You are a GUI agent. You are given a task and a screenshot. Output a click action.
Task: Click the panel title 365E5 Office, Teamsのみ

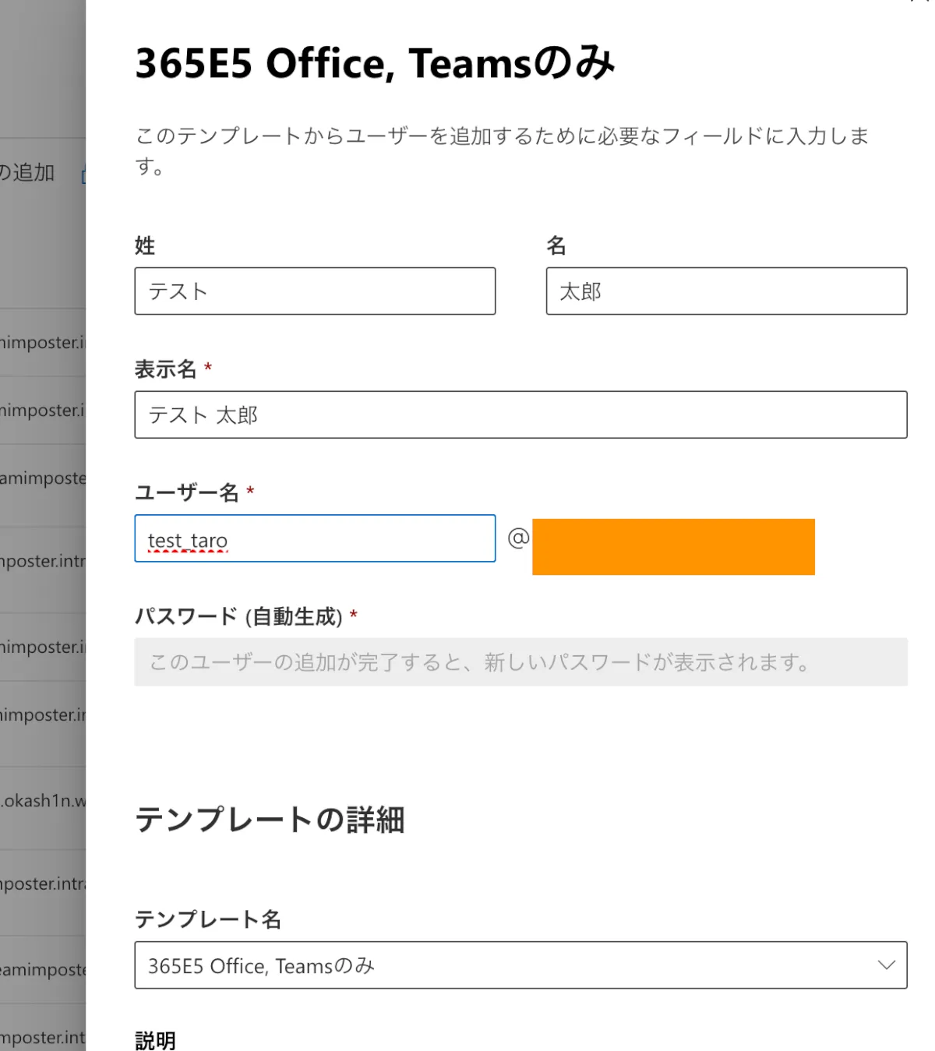[375, 63]
